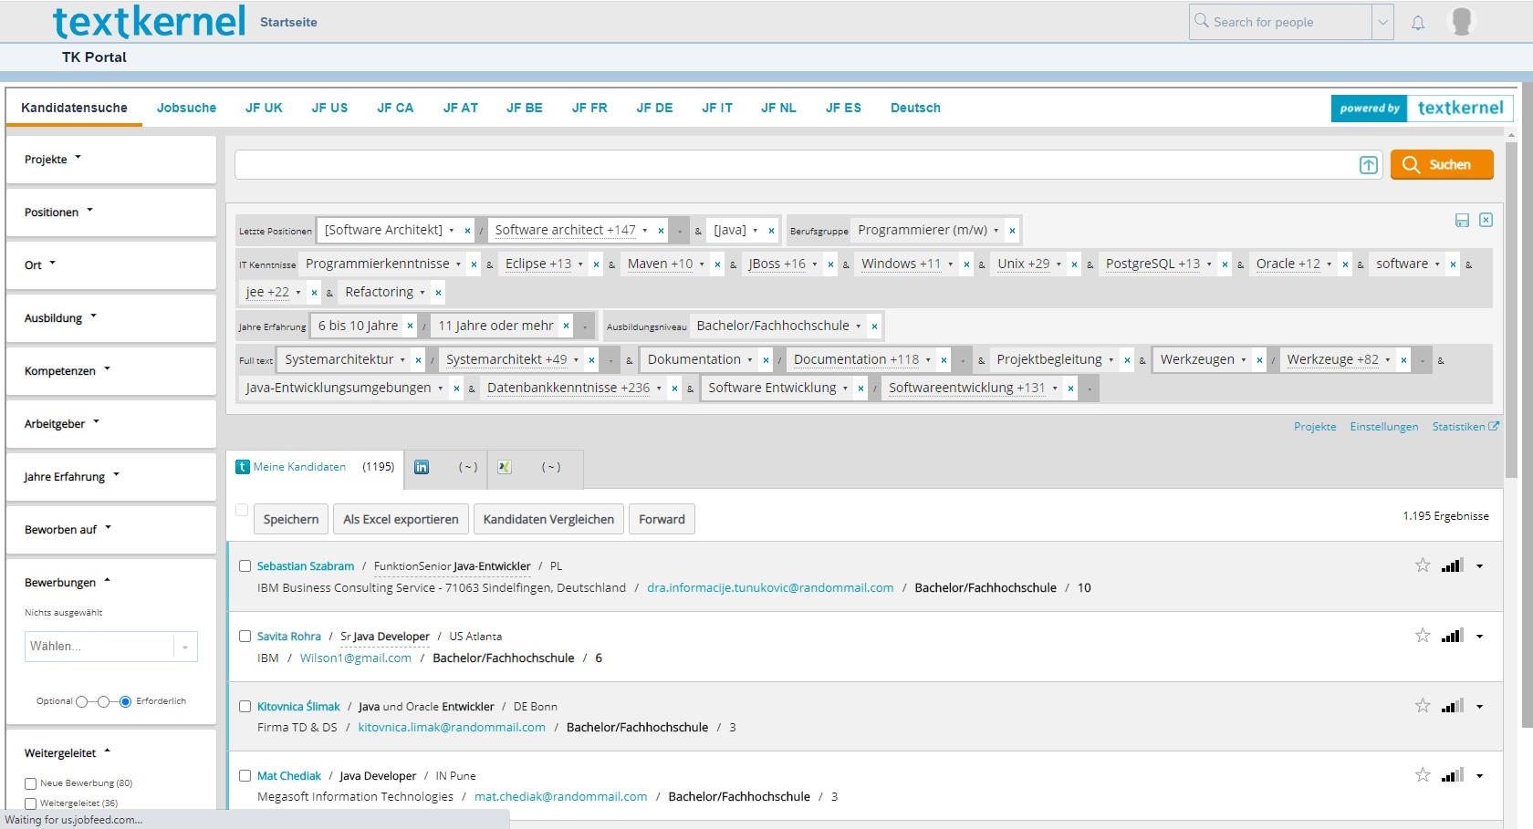Check the Weitergeleitet (36) option
Viewport: 1533px width, 829px height.
tap(31, 803)
